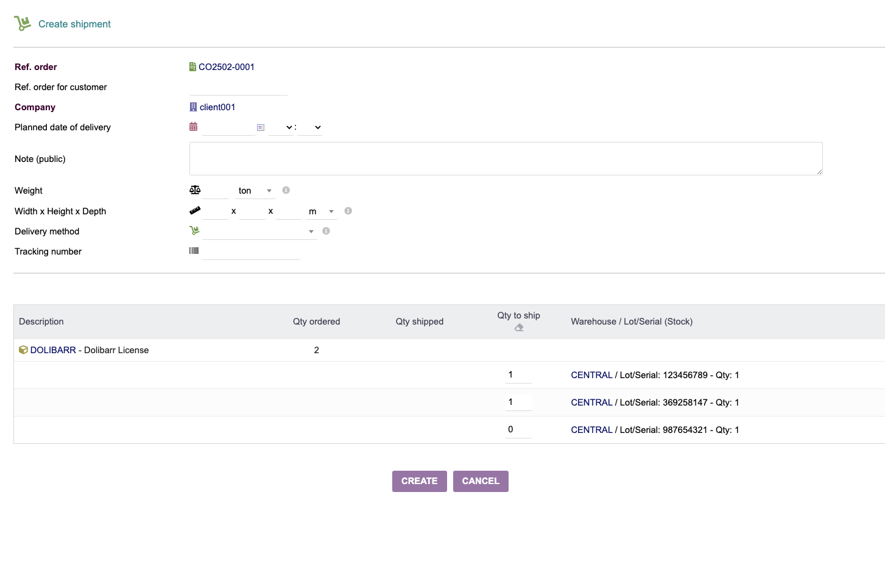
Task: Click the eraser icon under Qty to ship
Action: 519,328
